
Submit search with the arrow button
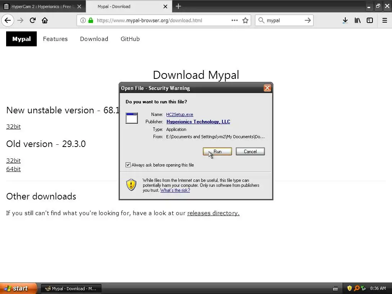coord(307,20)
